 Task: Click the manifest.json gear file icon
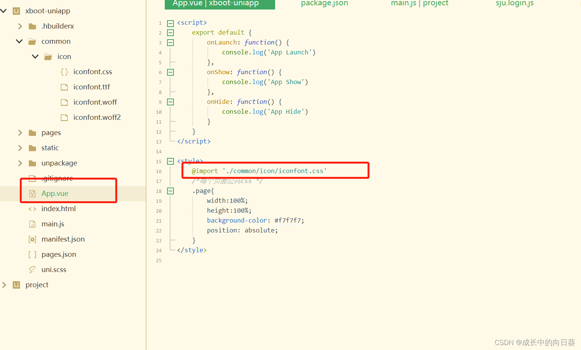point(32,239)
